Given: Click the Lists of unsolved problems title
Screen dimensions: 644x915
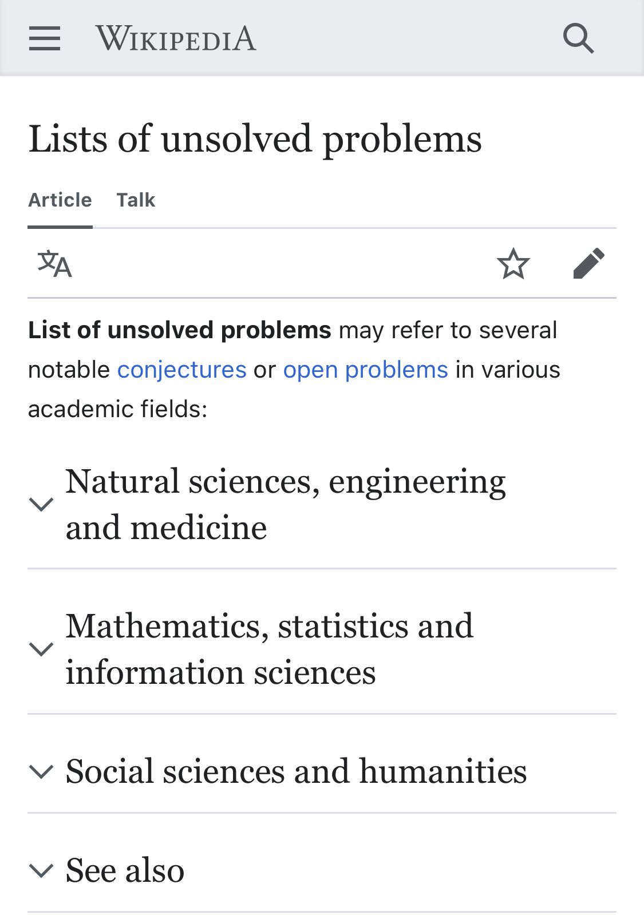Looking at the screenshot, I should coord(255,139).
